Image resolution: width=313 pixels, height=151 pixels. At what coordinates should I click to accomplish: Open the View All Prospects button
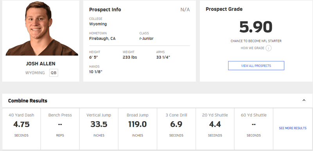(256, 66)
